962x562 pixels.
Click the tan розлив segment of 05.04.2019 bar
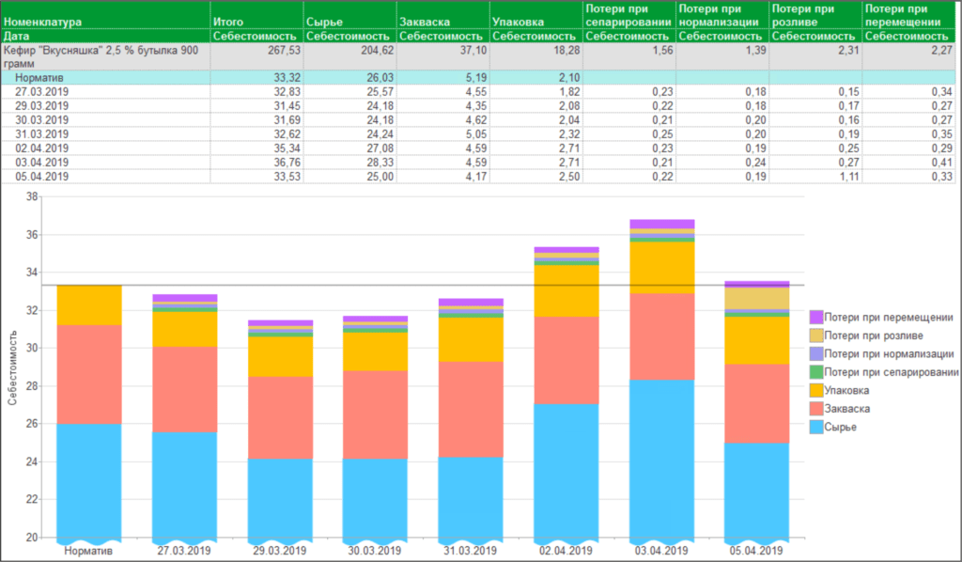(x=757, y=298)
